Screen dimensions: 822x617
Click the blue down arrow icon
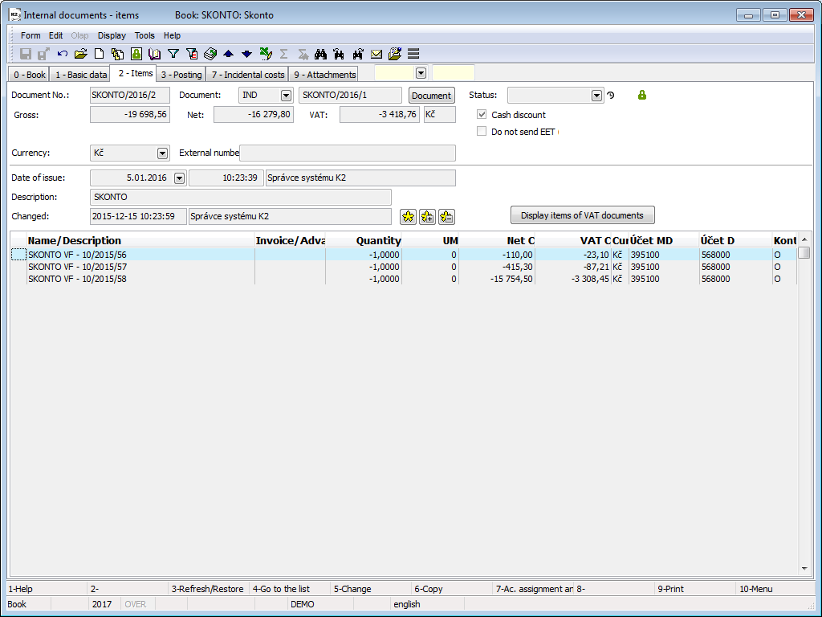(x=246, y=54)
